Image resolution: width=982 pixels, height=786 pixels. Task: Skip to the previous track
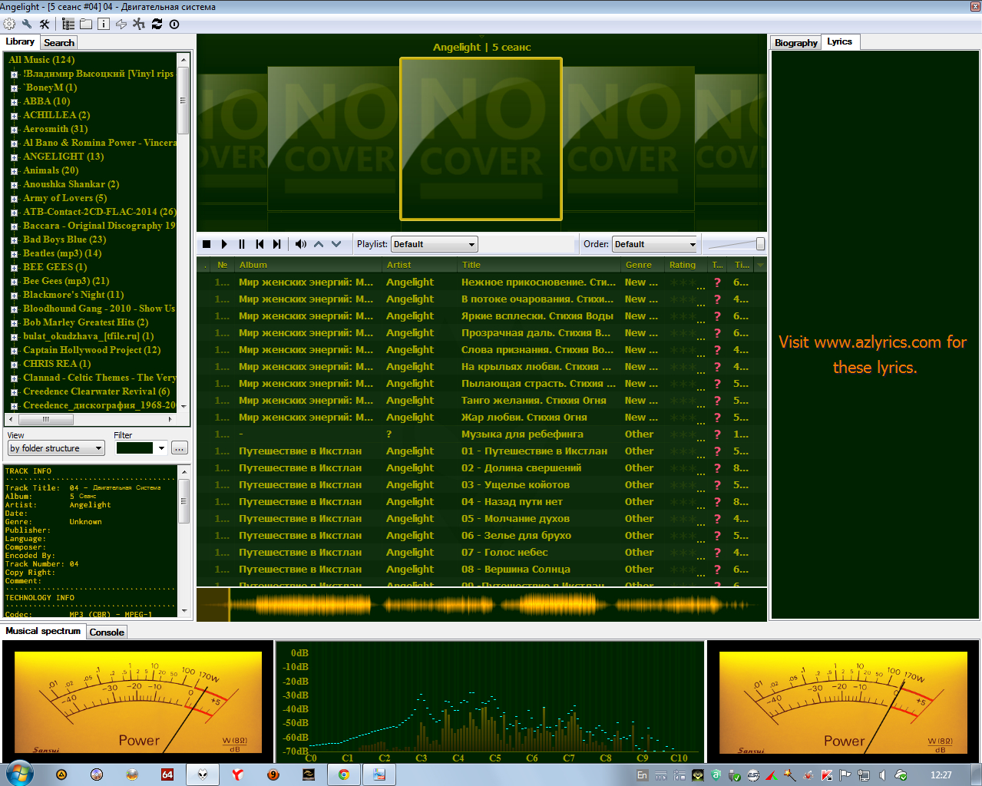pyautogui.click(x=260, y=244)
